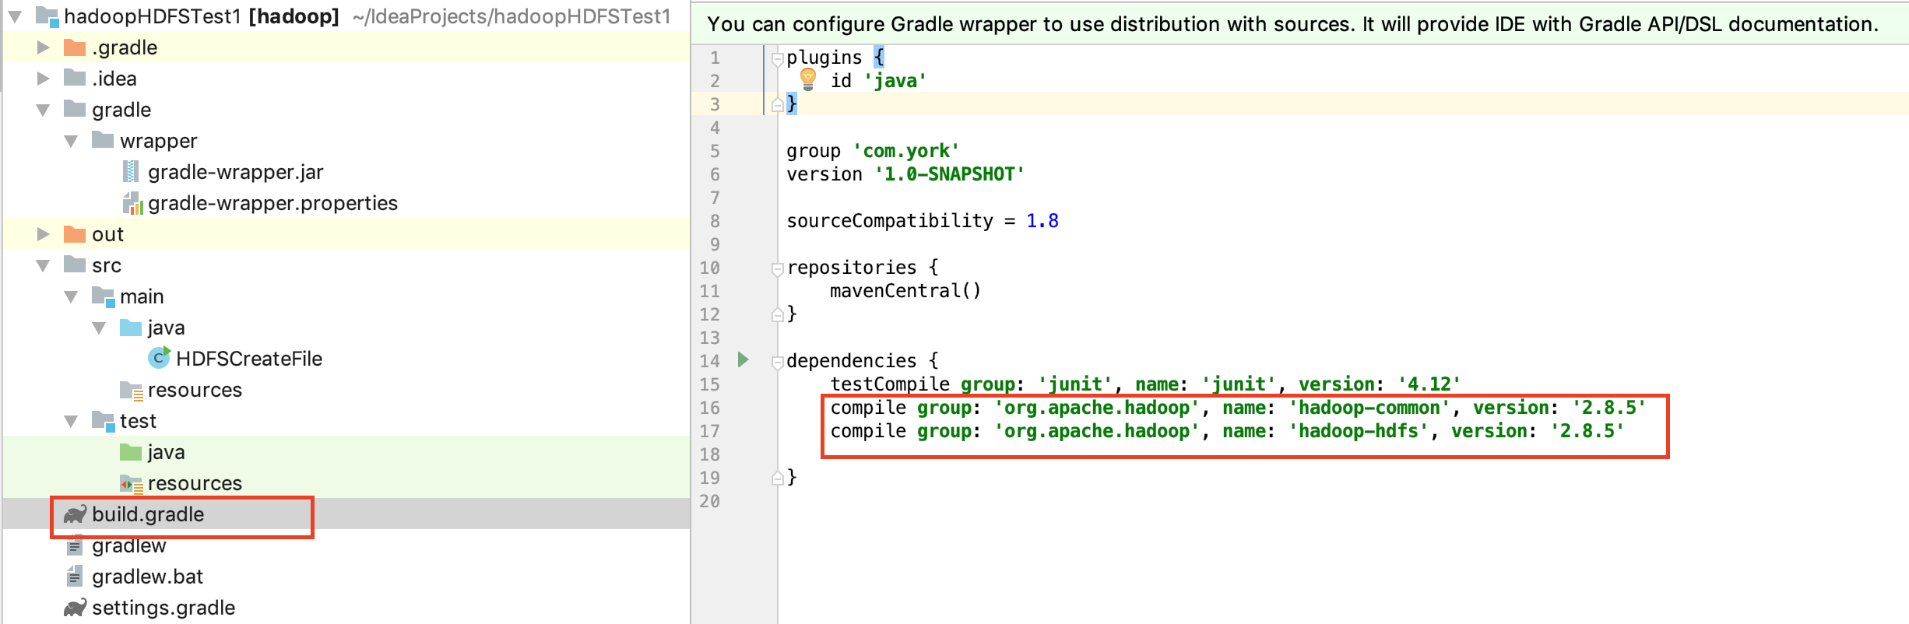The image size is (1909, 624).
Task: Fold the dependencies block at line 14
Action: 776,362
